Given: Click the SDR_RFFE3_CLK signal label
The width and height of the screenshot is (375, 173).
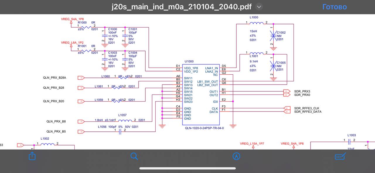Looking at the screenshot, I should tap(307, 108).
